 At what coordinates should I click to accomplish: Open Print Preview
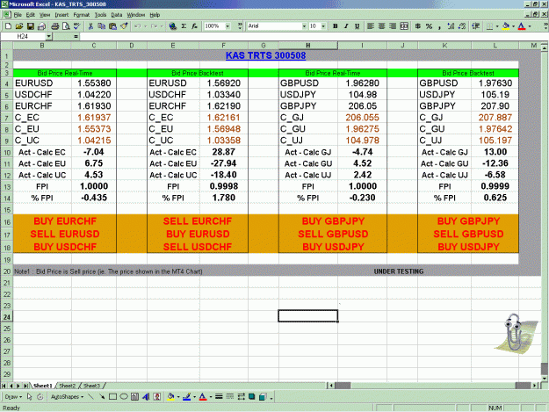[x=66, y=26]
